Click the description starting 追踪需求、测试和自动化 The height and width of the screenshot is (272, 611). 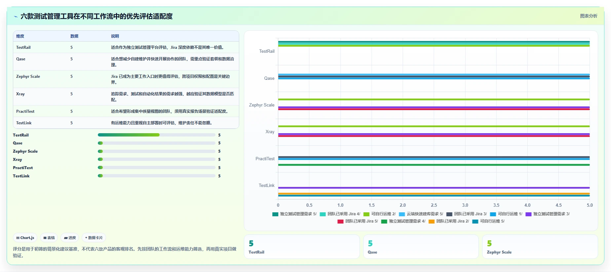(173, 97)
